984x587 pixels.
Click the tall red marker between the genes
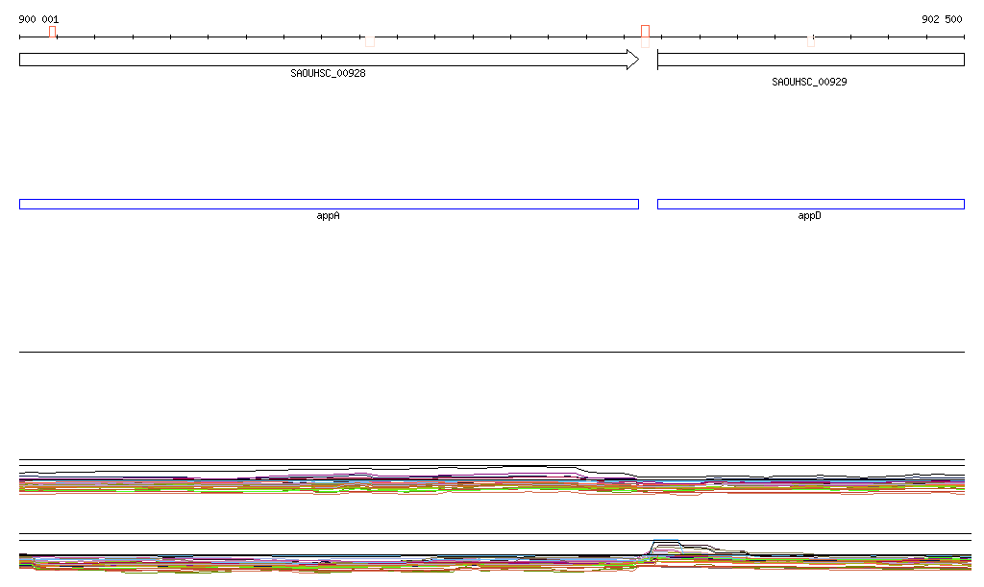[645, 36]
